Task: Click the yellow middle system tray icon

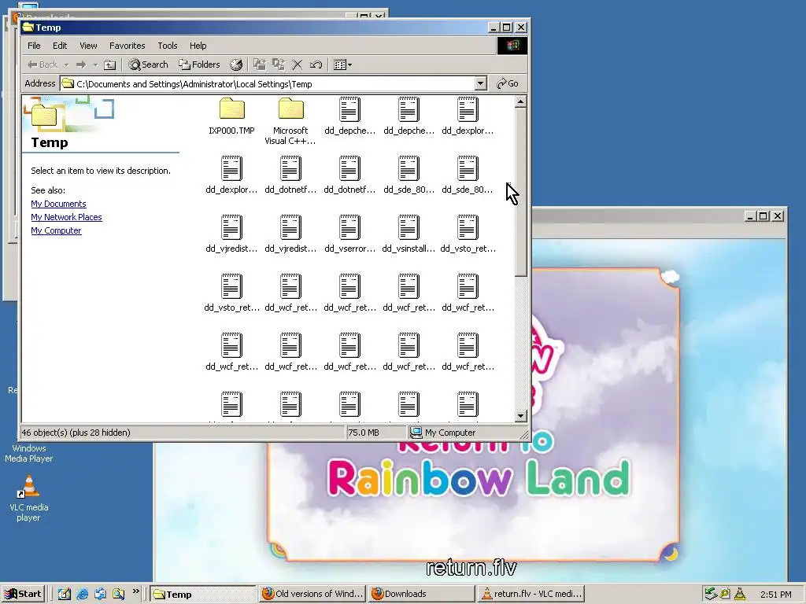Action: click(725, 595)
